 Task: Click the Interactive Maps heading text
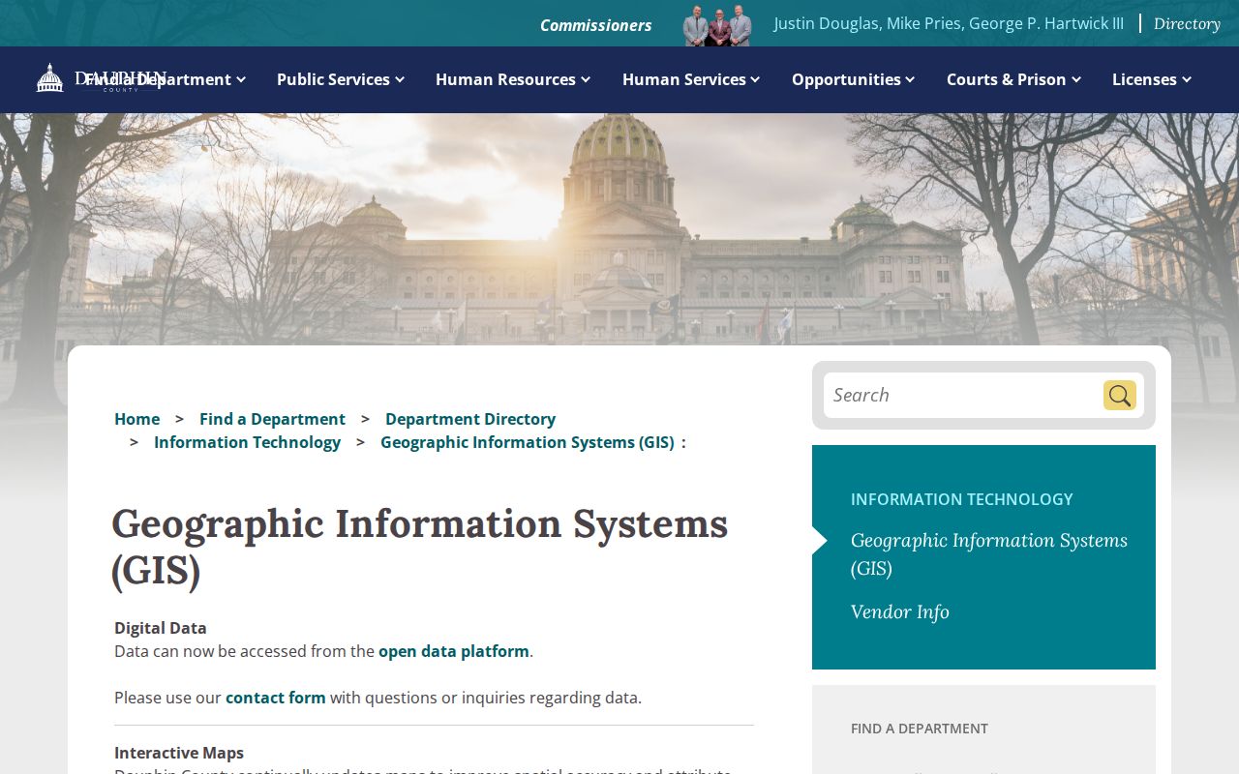pos(179,753)
